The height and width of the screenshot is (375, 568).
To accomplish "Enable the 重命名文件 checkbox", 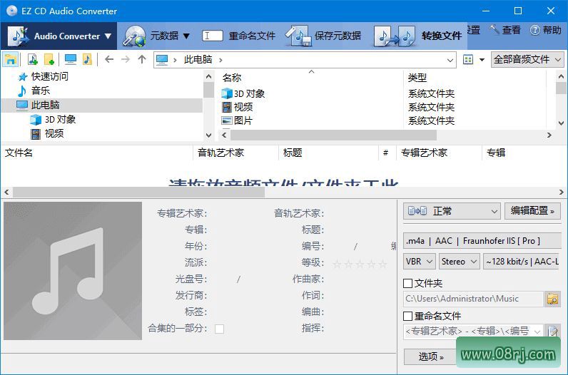I will [408, 316].
